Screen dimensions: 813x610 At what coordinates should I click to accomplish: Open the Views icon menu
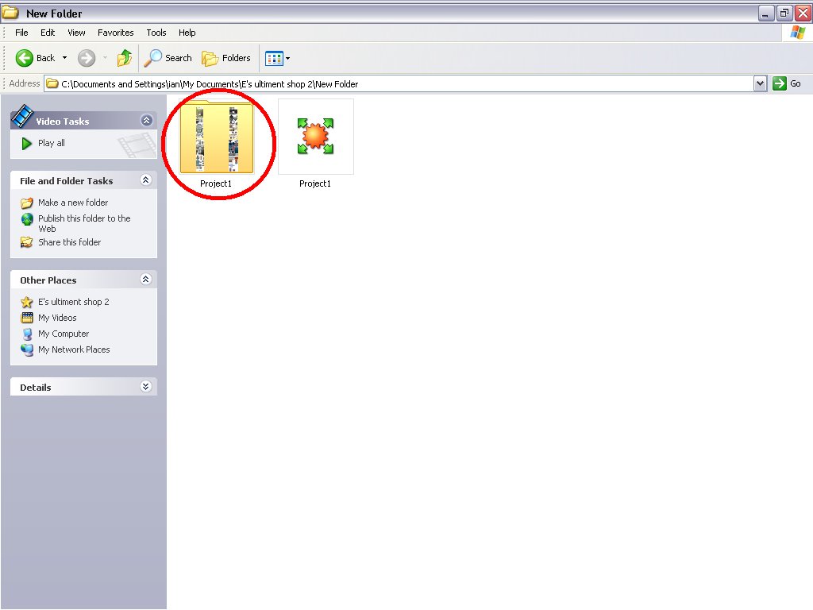tap(277, 58)
